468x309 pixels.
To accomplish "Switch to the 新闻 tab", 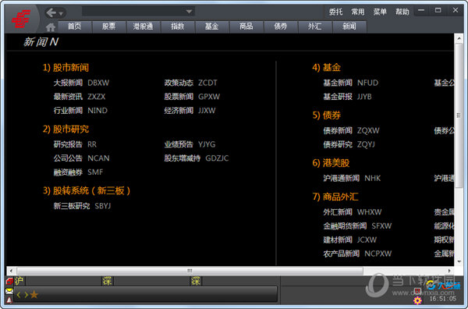I will pyautogui.click(x=349, y=27).
